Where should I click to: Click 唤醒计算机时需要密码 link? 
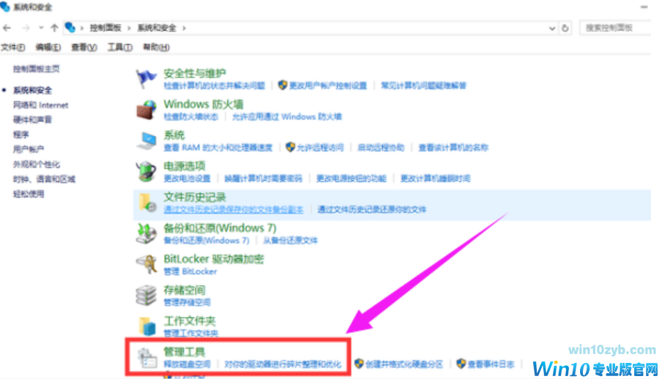pyautogui.click(x=263, y=179)
